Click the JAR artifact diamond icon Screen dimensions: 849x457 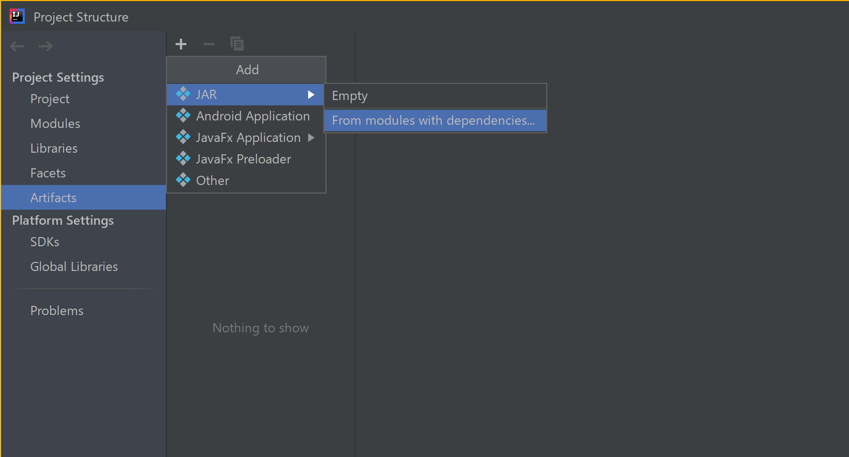click(x=183, y=94)
